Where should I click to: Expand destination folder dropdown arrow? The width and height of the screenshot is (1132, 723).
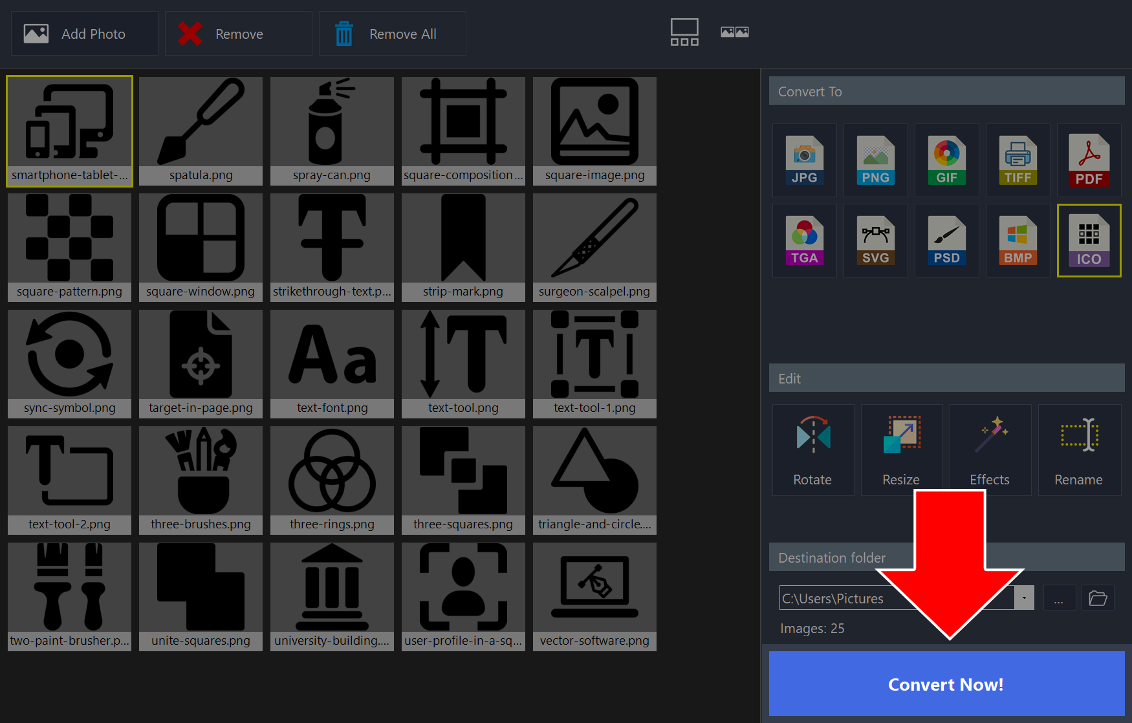pyautogui.click(x=1024, y=598)
